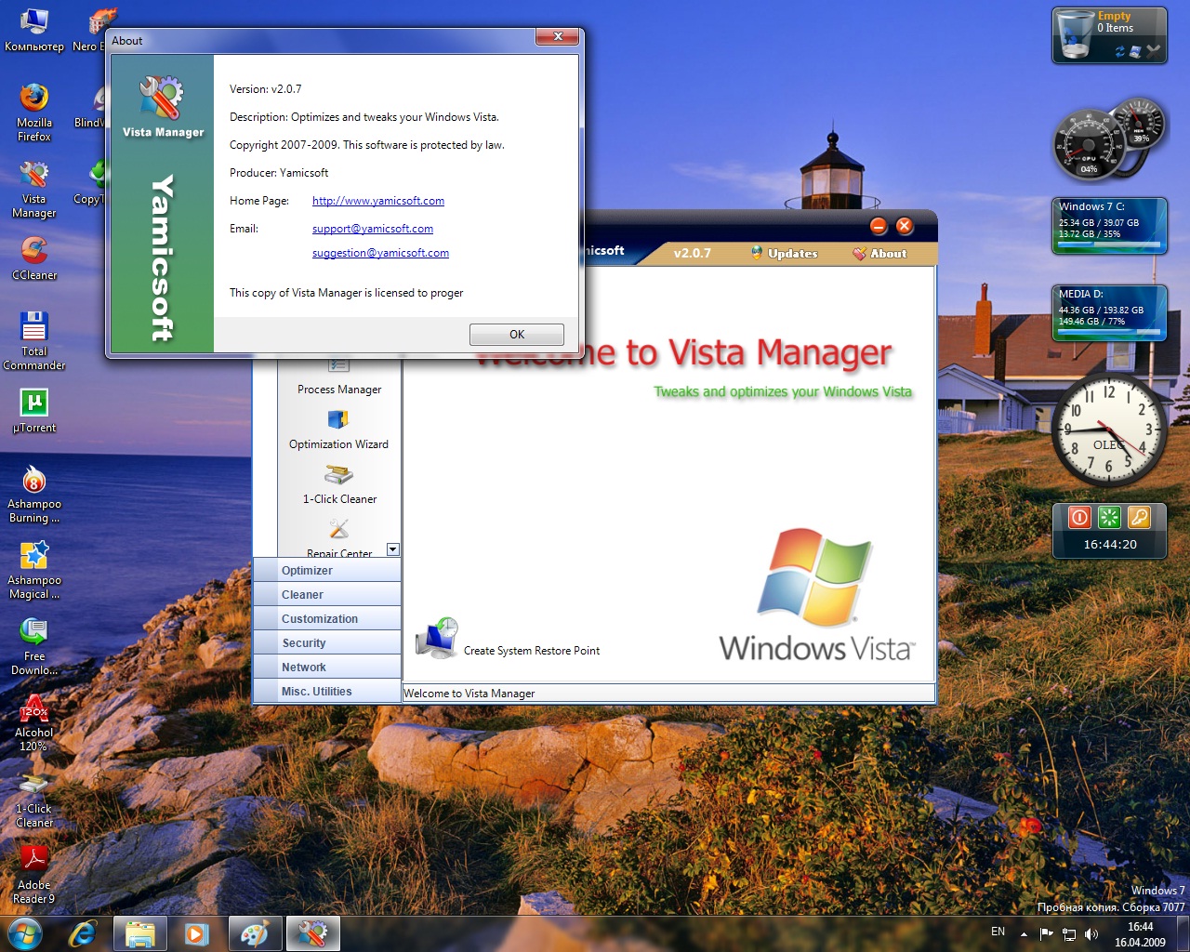Launch Internet Explorer from the taskbar
Screen dimensions: 1190x952
coord(84,933)
